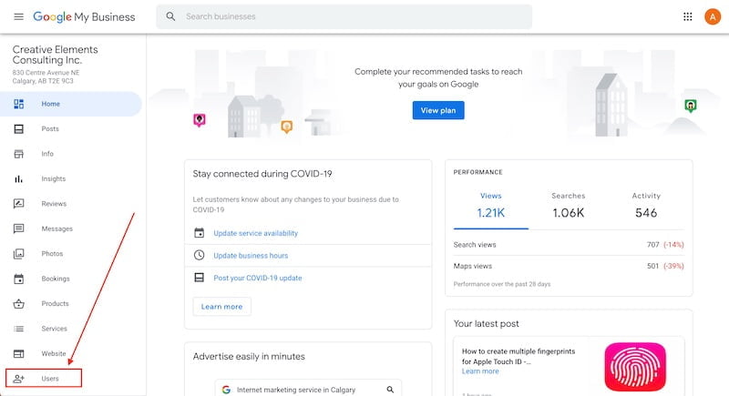
Task: Click the Home dashboard icon in sidebar
Action: [x=18, y=104]
